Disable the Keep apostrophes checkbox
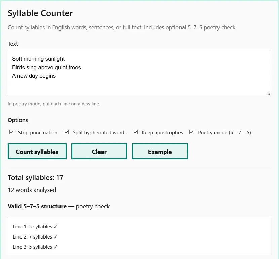 point(135,132)
